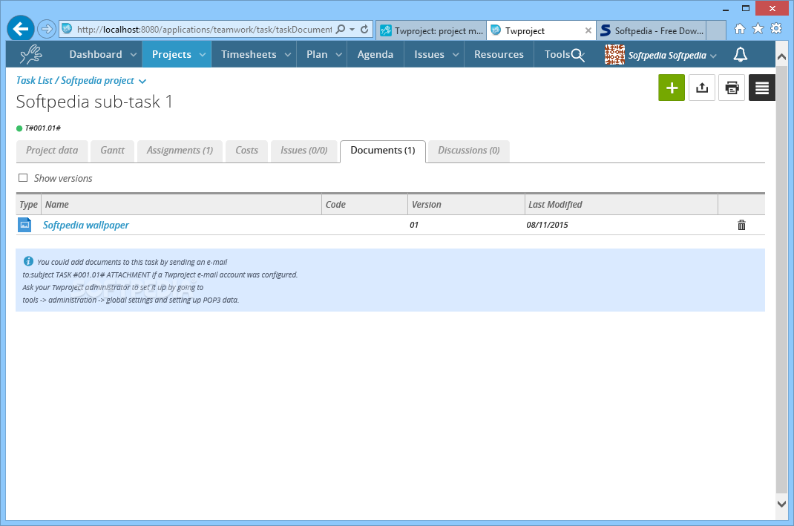The width and height of the screenshot is (794, 526).
Task: Switch to the Discussions (0) tab
Action: tap(469, 151)
